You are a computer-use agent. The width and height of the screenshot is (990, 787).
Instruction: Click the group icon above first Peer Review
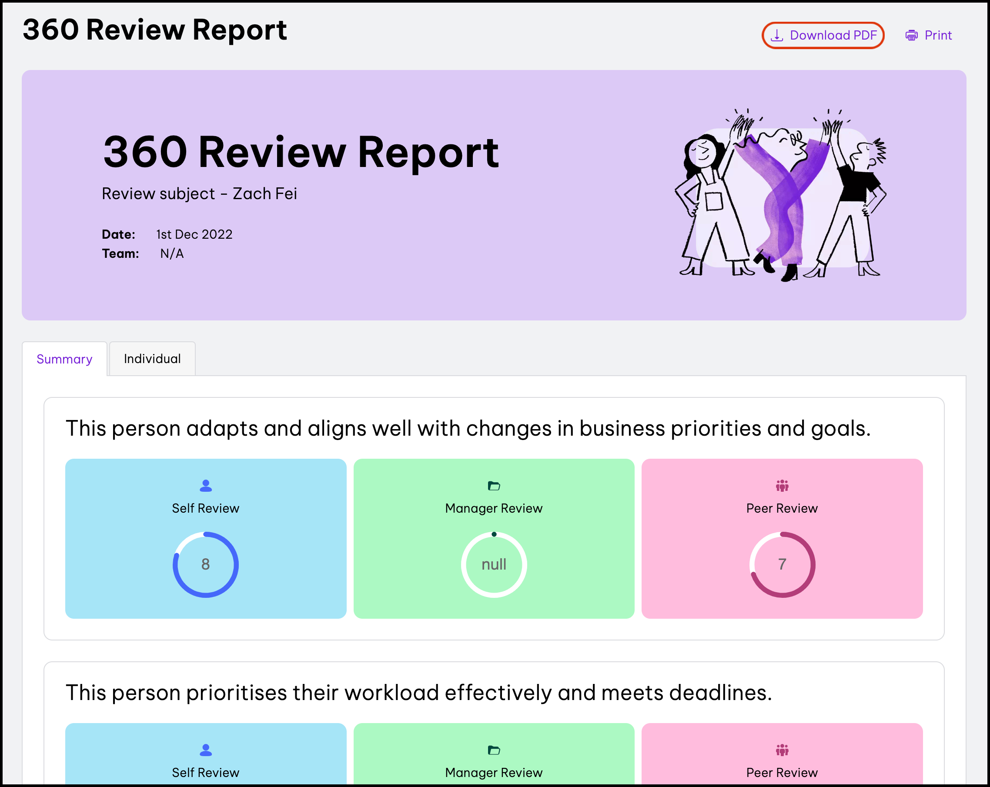tap(782, 486)
